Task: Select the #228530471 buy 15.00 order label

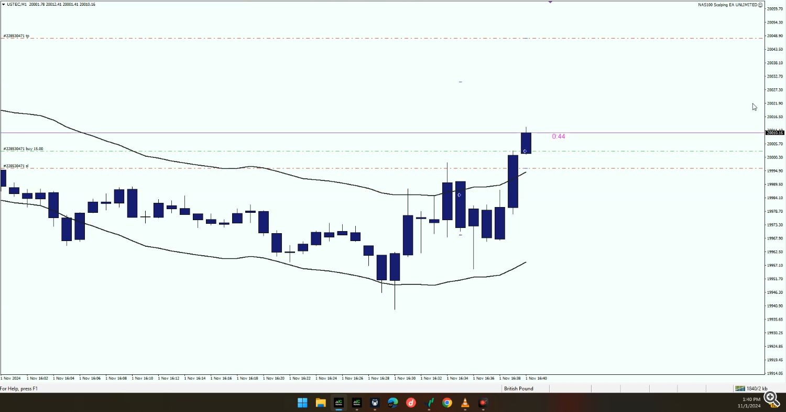Action: click(23, 149)
